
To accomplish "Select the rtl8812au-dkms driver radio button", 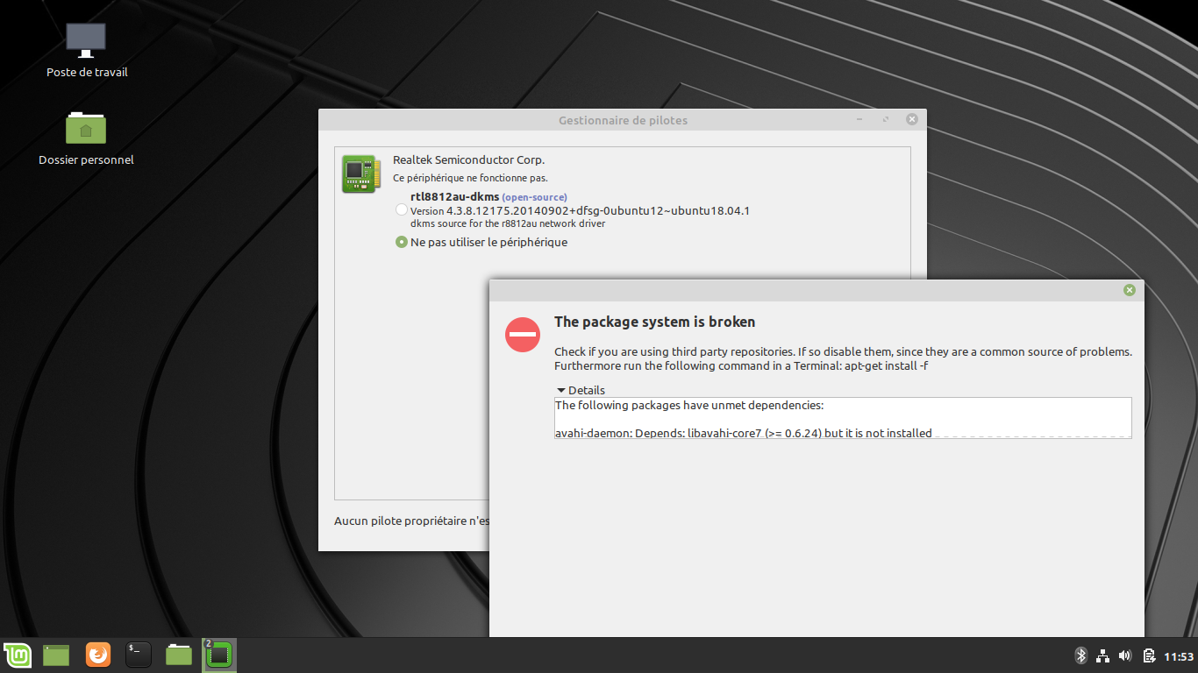I will [x=402, y=210].
